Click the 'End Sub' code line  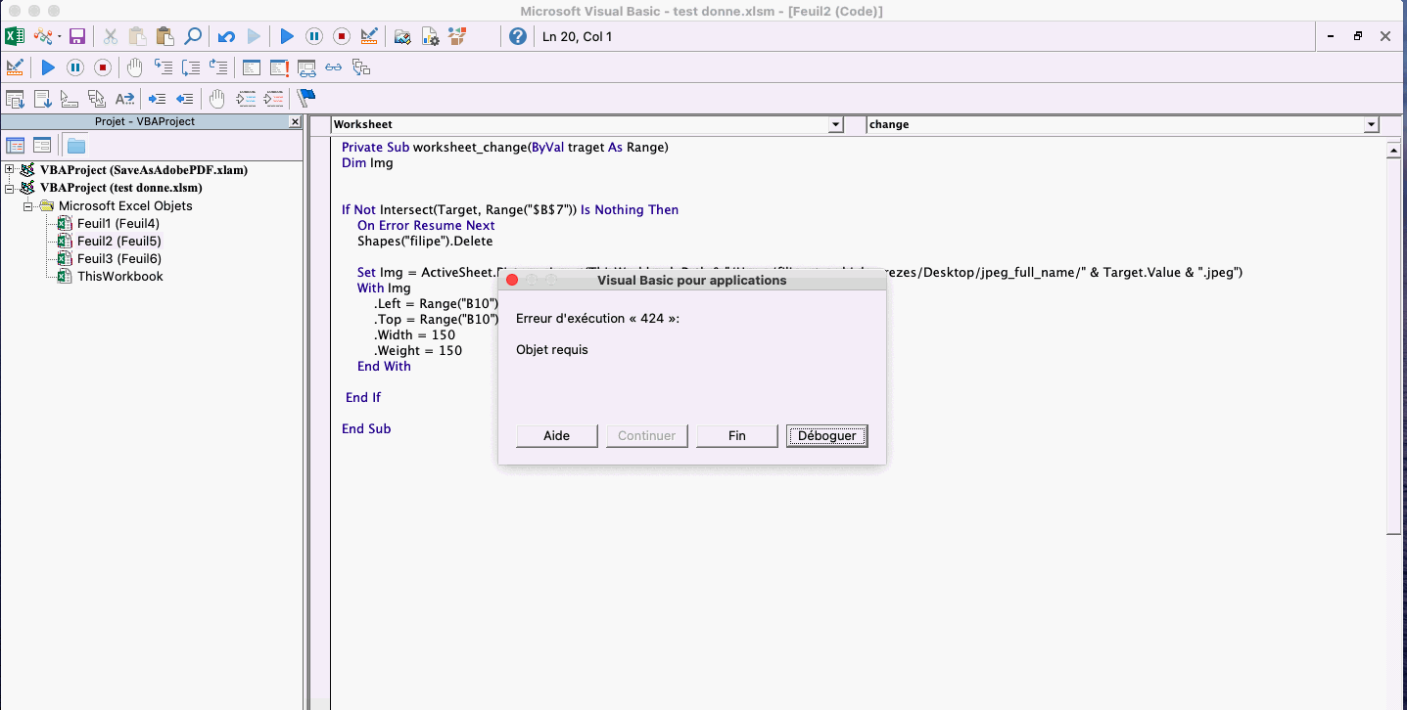coord(366,429)
